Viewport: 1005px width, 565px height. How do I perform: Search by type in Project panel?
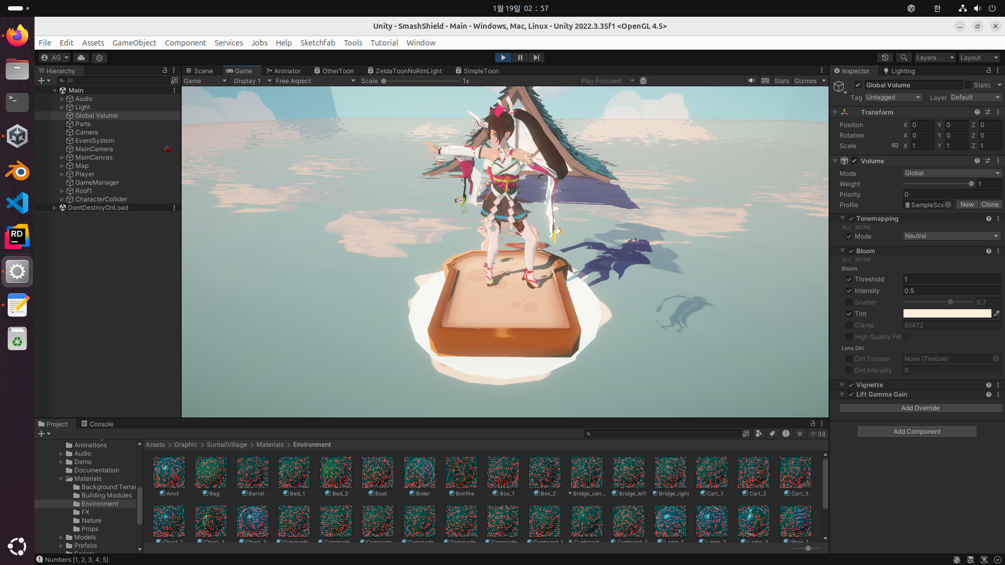758,434
